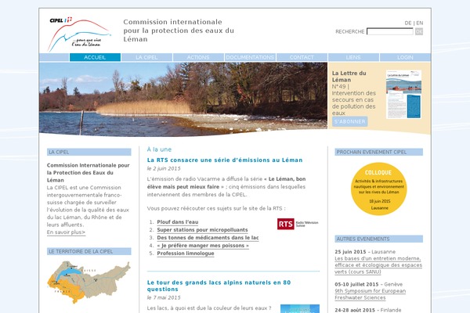Image resolution: width=470 pixels, height=313 pixels.
Task: Open the La CIPEL menu tab
Action: 146,57
